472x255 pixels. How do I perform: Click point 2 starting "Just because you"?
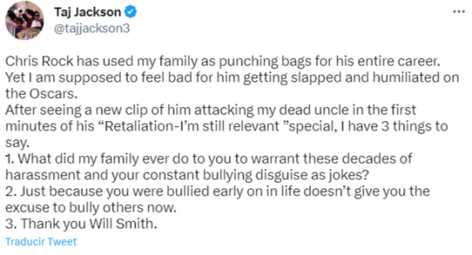coord(217,191)
